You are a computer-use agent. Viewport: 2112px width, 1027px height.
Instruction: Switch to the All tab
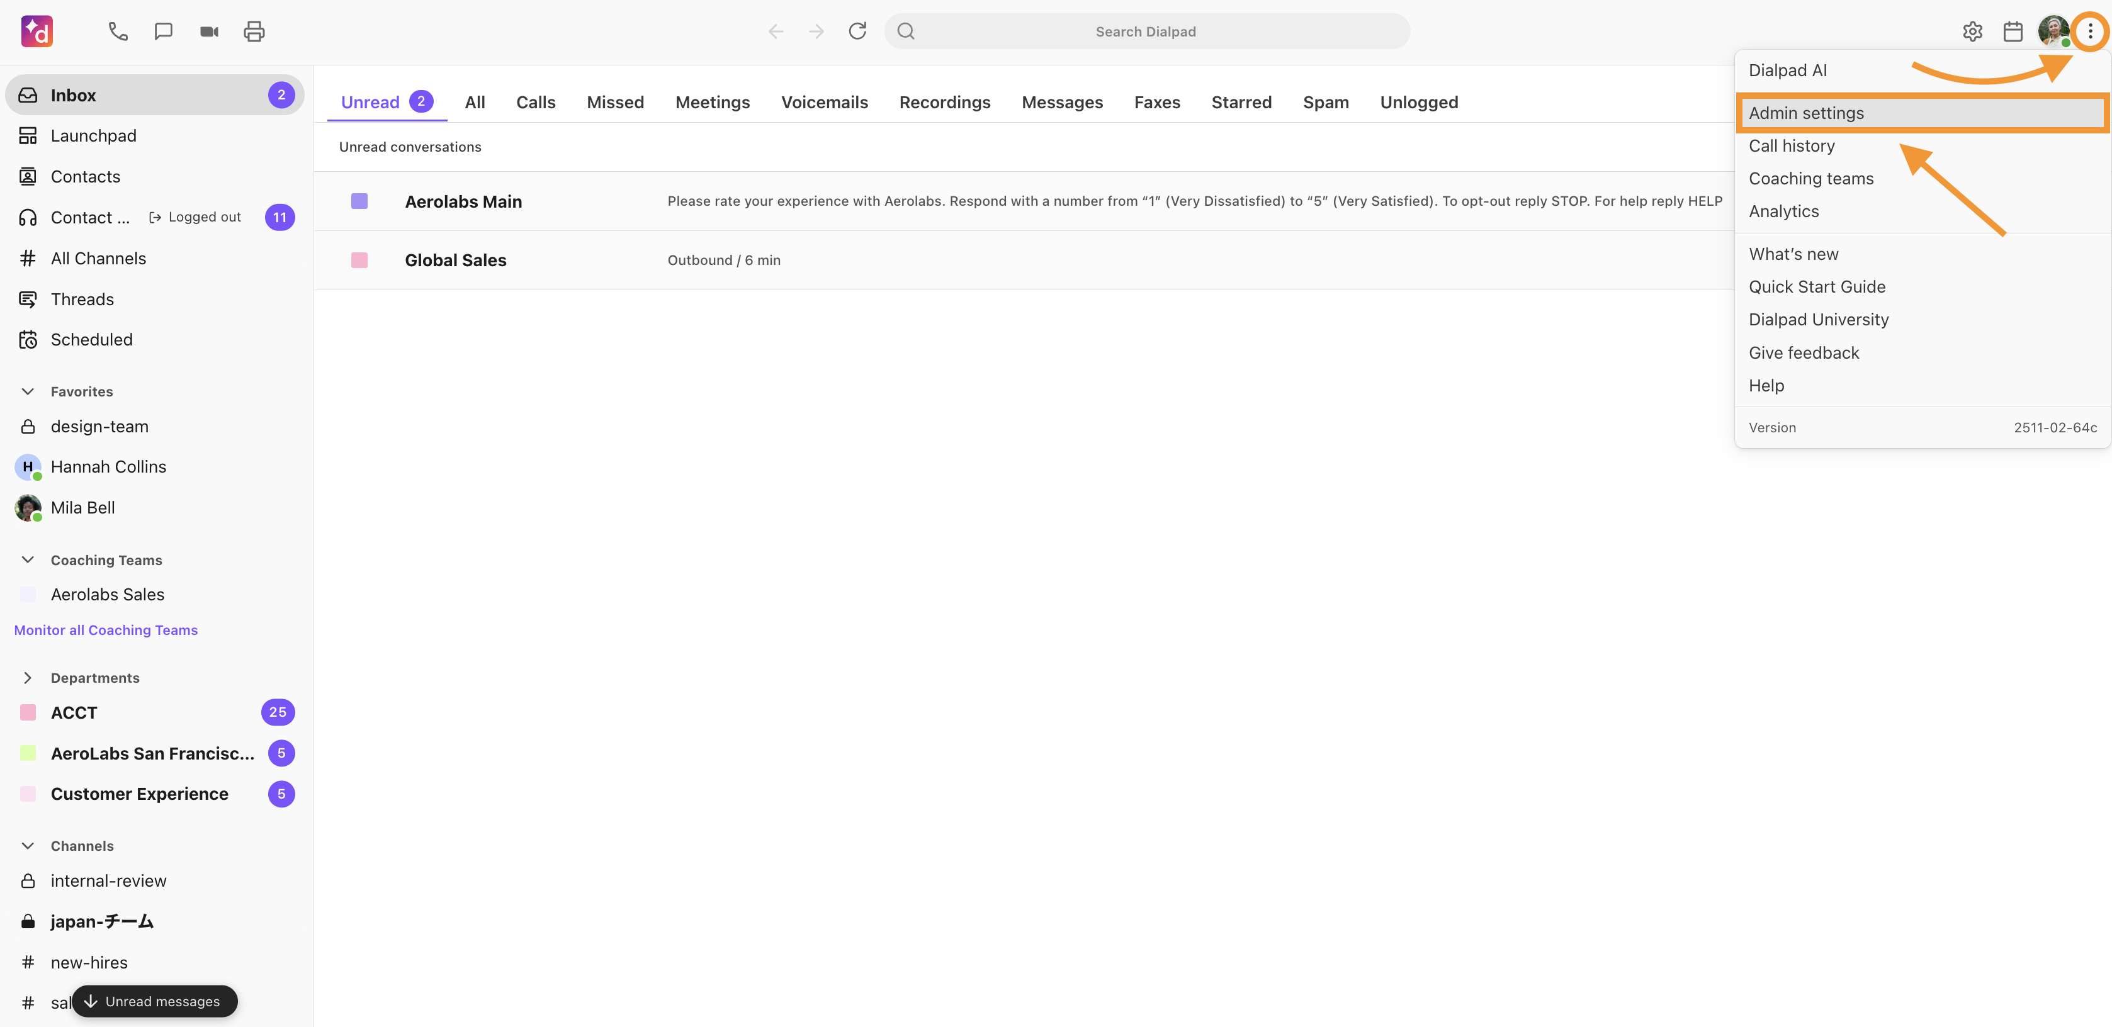(x=475, y=102)
